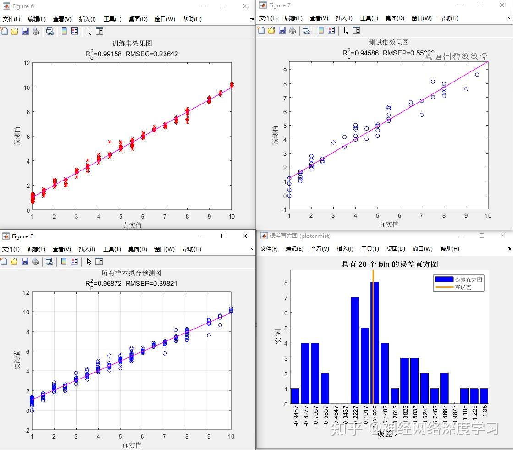Open the 插入(I) menu in Figure 6
Screen dimensions: 513x450
tap(87, 19)
